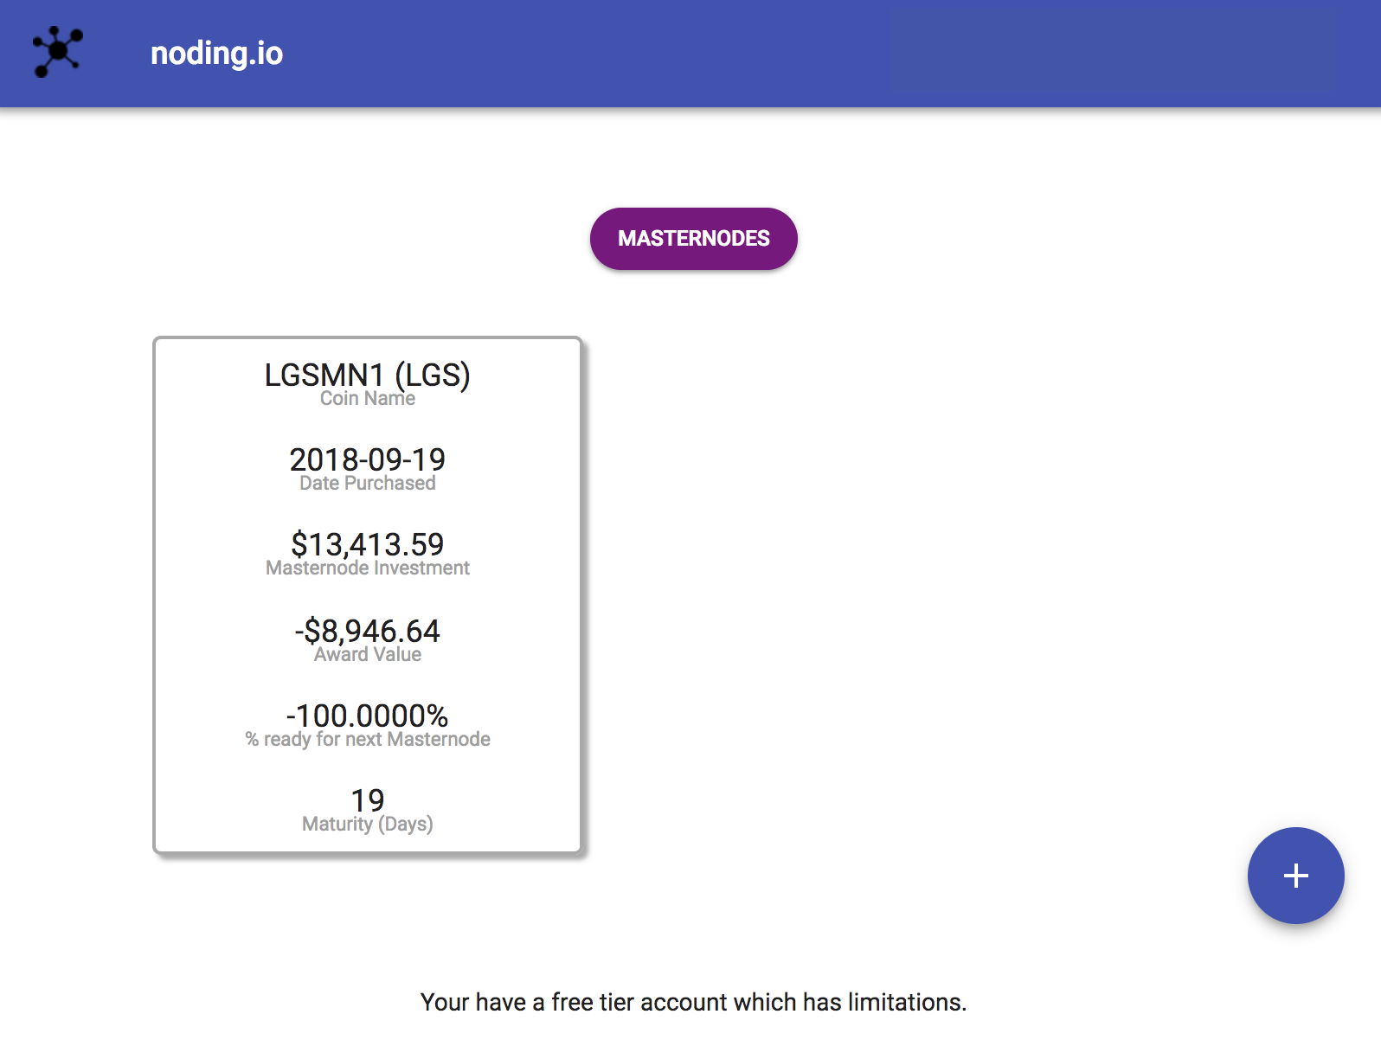Select the node graph emblem in the header

pos(56,52)
